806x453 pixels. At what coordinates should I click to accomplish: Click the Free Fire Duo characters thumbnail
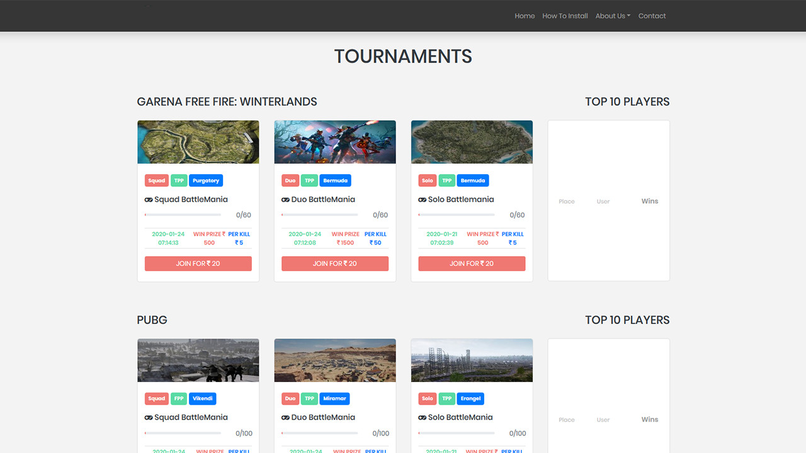[x=335, y=142]
